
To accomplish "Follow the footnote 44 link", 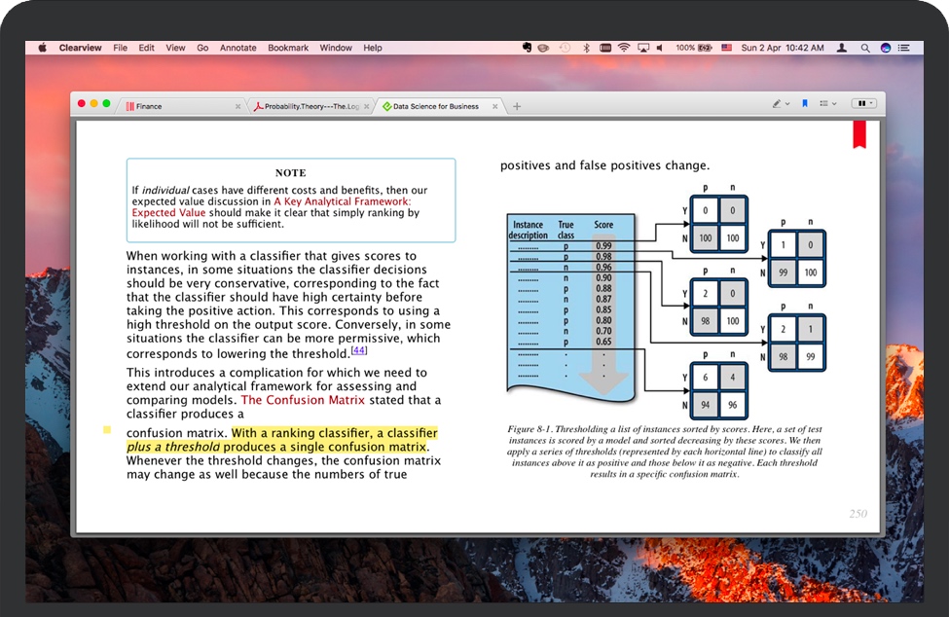I will point(359,350).
